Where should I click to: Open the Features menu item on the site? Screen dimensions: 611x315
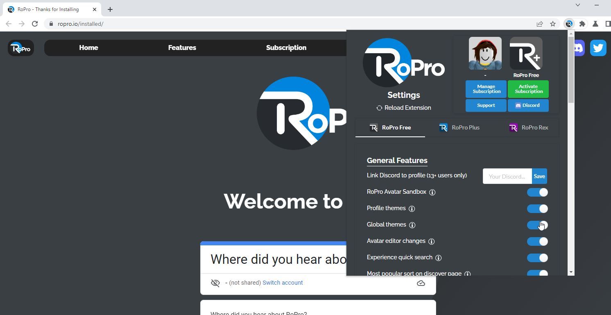click(x=182, y=48)
